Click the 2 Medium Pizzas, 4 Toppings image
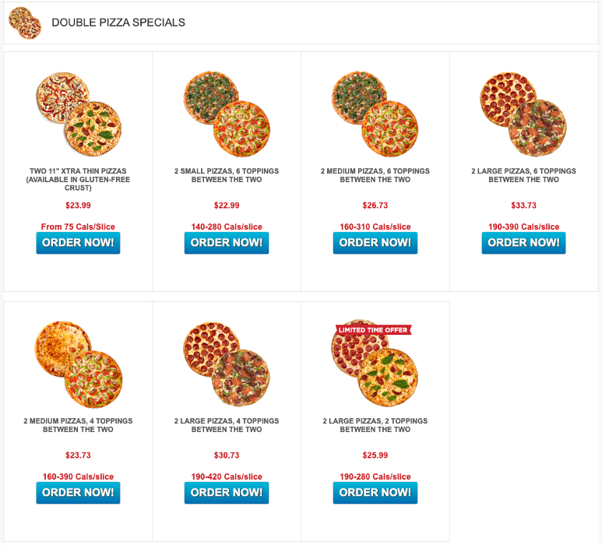Image resolution: width=602 pixels, height=545 pixels. [78, 364]
